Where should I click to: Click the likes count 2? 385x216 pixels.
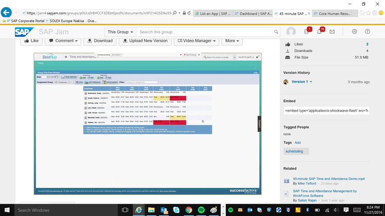pyautogui.click(x=367, y=44)
